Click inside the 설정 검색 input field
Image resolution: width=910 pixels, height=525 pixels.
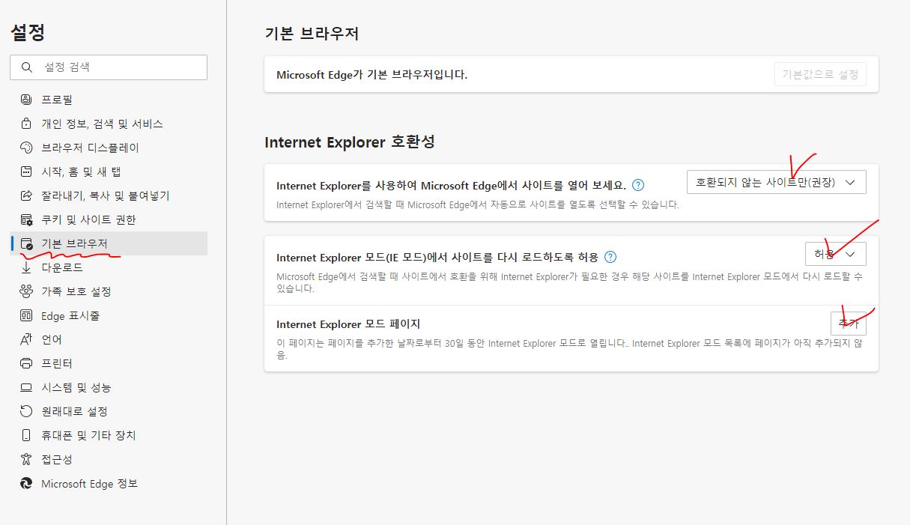[109, 67]
